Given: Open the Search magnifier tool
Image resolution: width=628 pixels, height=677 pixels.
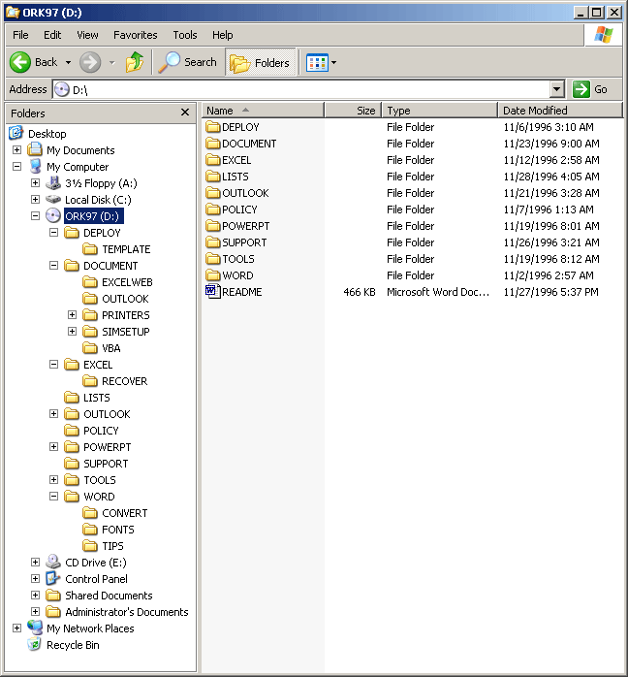Looking at the screenshot, I should (x=169, y=63).
